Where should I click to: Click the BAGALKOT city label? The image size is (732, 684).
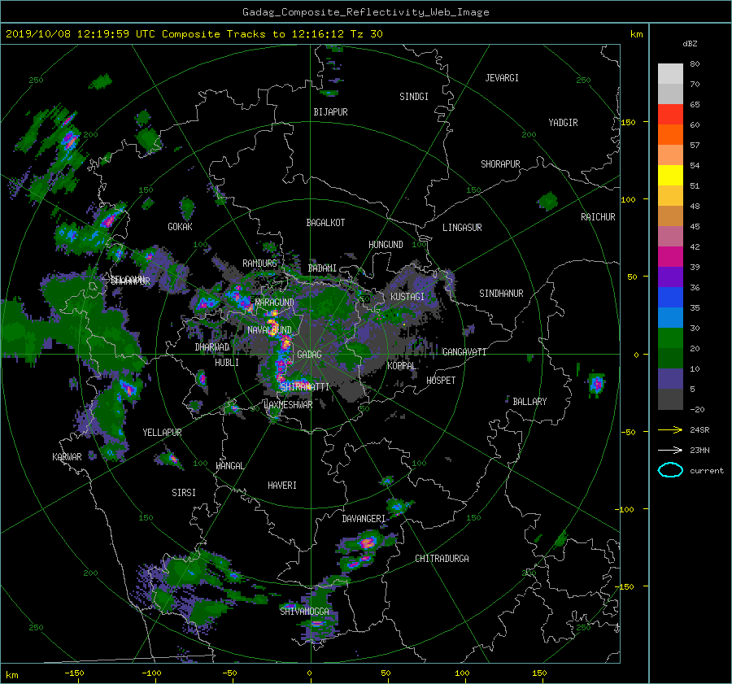coord(325,223)
